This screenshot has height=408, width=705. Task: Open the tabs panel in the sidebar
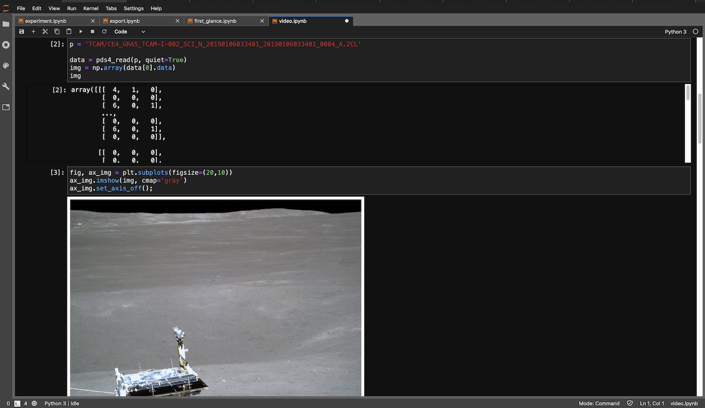[x=6, y=107]
